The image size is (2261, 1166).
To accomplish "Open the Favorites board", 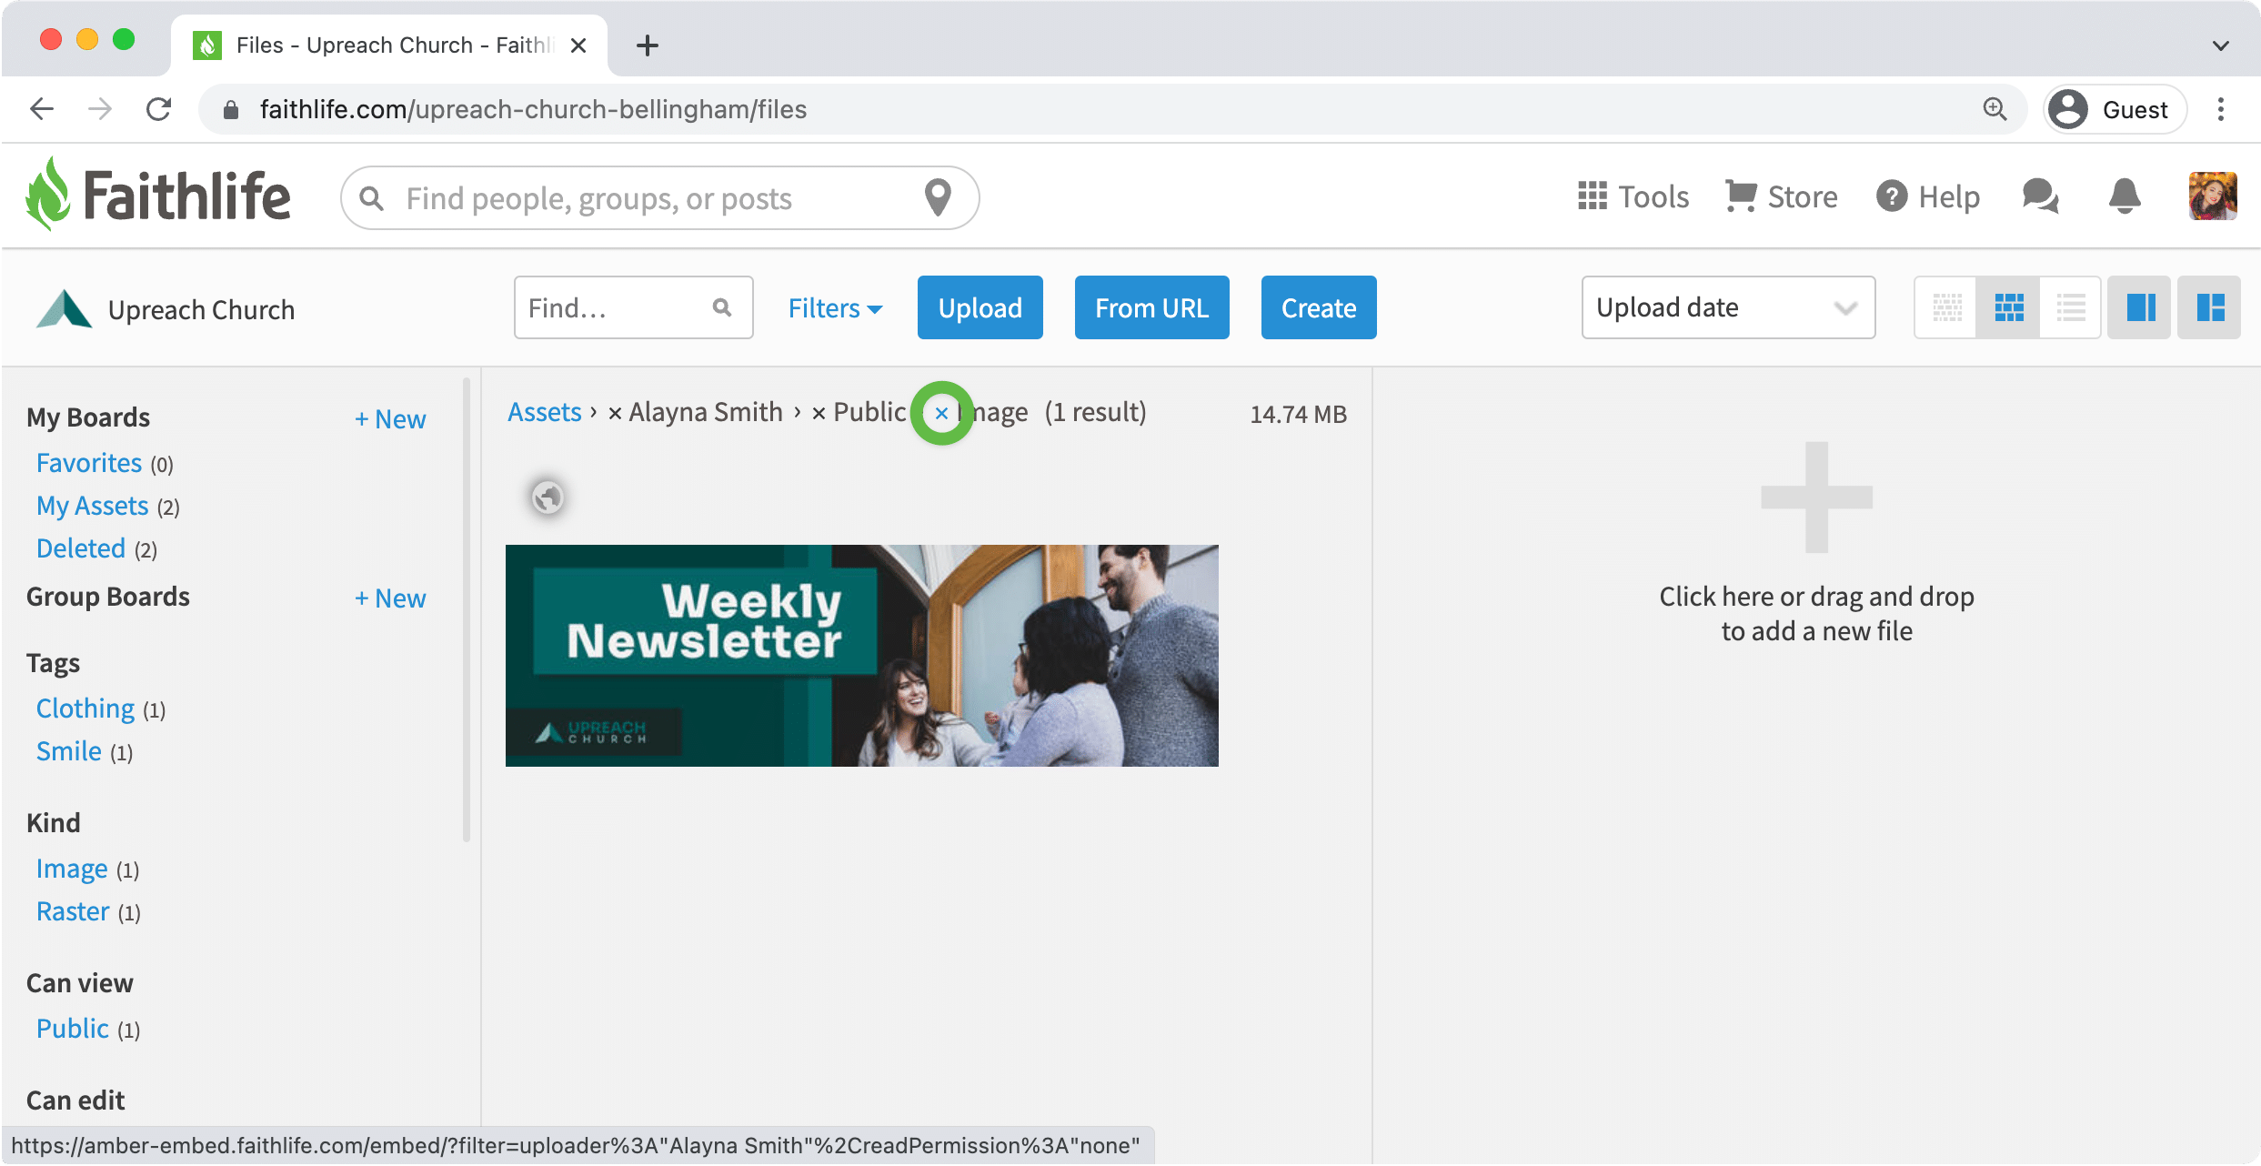I will (x=89, y=463).
